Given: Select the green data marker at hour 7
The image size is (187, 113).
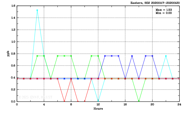Looking at the screenshot, I should click(x=64, y=56).
